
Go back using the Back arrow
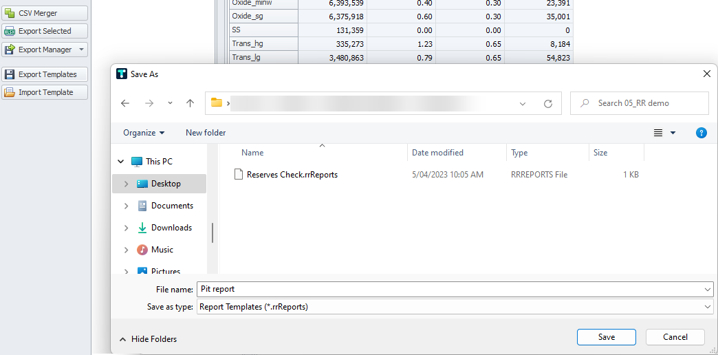(125, 103)
